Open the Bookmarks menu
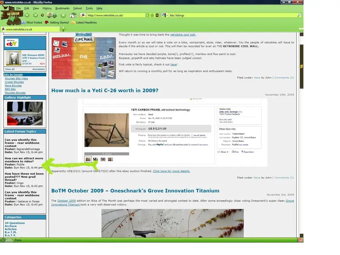 pyautogui.click(x=62, y=8)
